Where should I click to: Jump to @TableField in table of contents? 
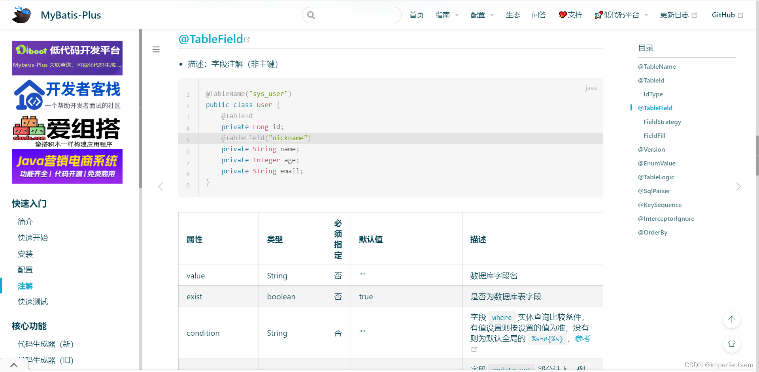coord(655,108)
